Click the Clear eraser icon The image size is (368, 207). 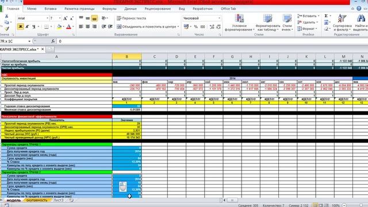coord(326,29)
